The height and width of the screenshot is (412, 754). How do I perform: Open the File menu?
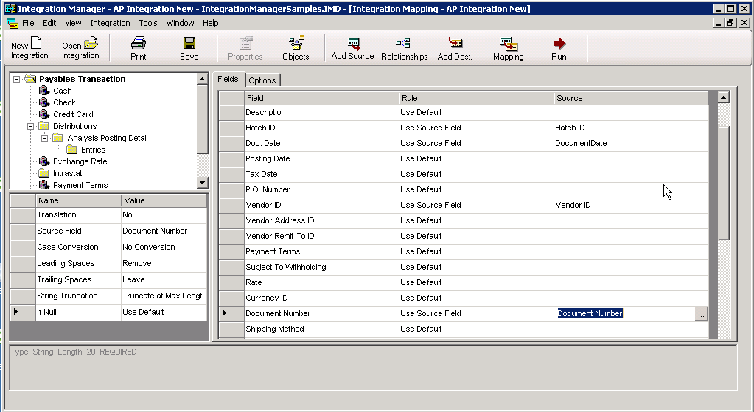coord(28,23)
